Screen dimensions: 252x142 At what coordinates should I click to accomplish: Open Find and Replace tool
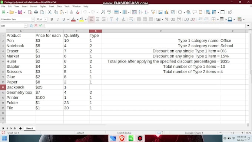point(103,12)
